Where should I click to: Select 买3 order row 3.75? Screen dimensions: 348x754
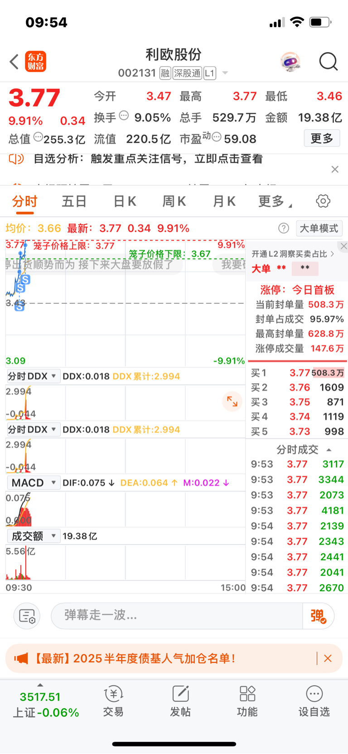point(297,402)
